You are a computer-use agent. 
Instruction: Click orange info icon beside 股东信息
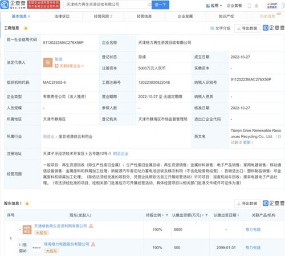27,204
